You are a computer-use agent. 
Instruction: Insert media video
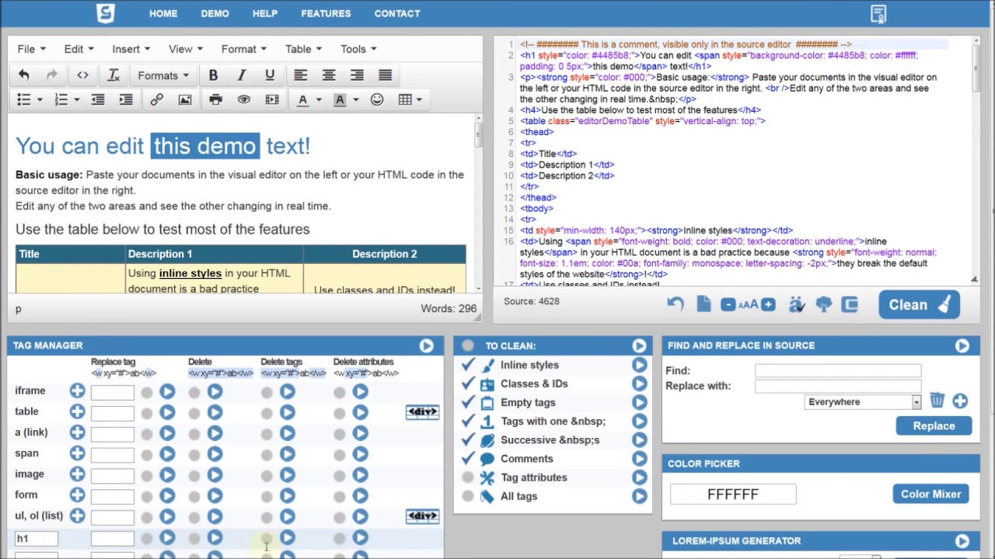[272, 99]
